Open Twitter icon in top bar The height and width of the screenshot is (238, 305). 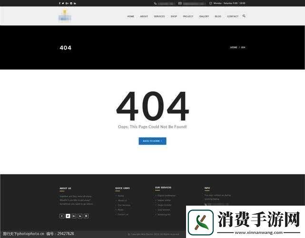click(63, 3)
